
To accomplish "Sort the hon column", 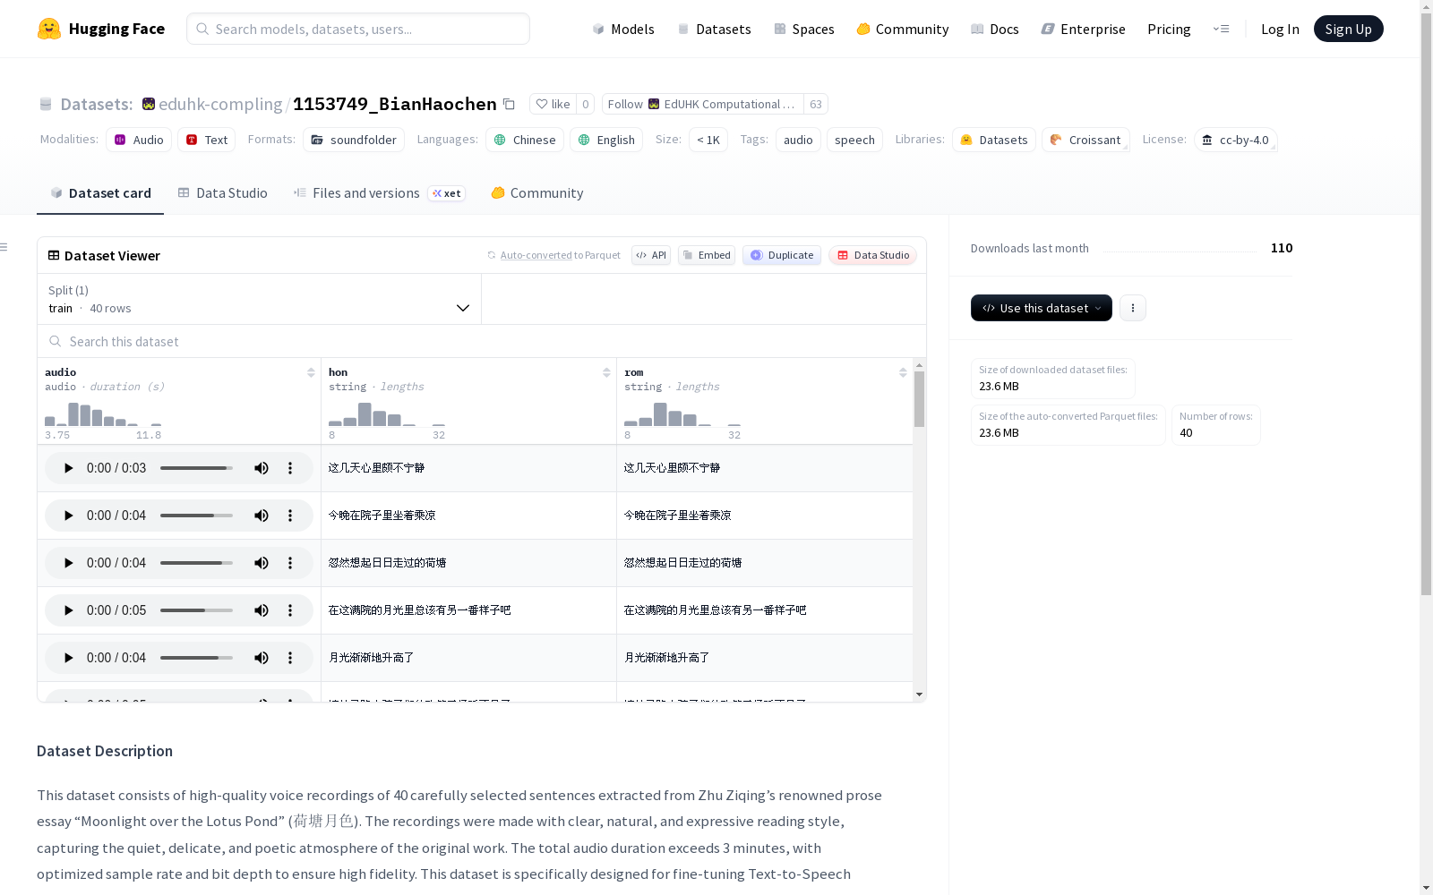I will pos(606,372).
